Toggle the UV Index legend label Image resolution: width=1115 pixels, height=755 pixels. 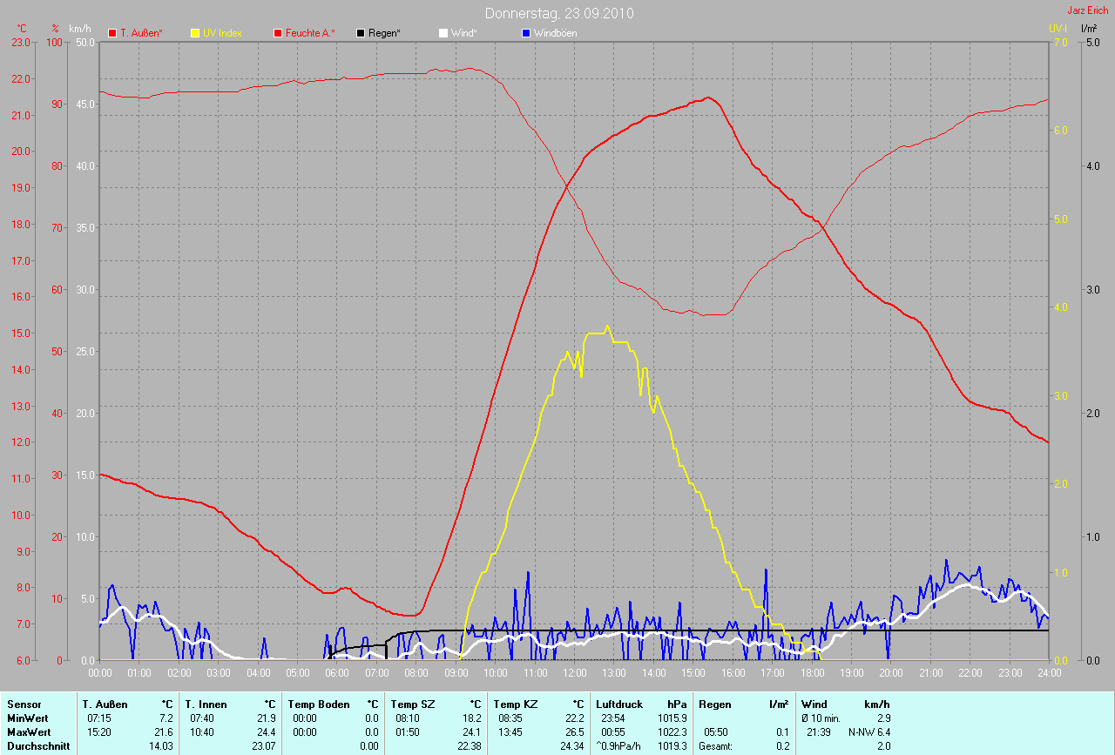(222, 33)
